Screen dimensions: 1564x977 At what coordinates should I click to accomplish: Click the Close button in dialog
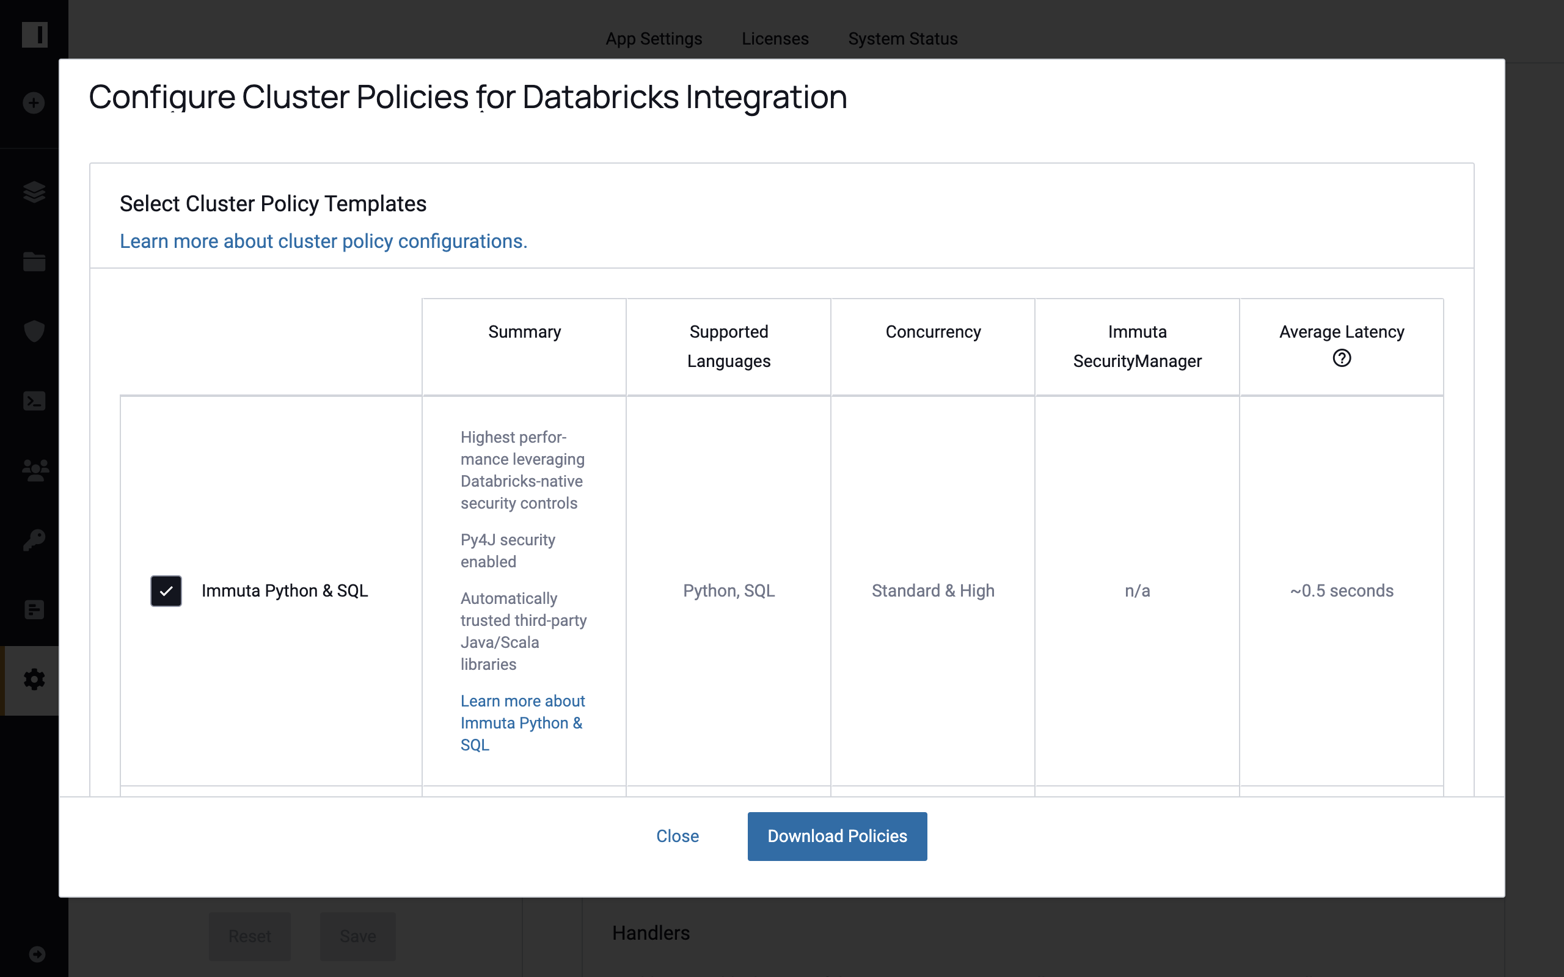pyautogui.click(x=678, y=836)
